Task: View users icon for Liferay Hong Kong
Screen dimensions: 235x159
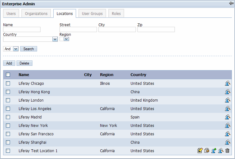Action: click(x=227, y=92)
